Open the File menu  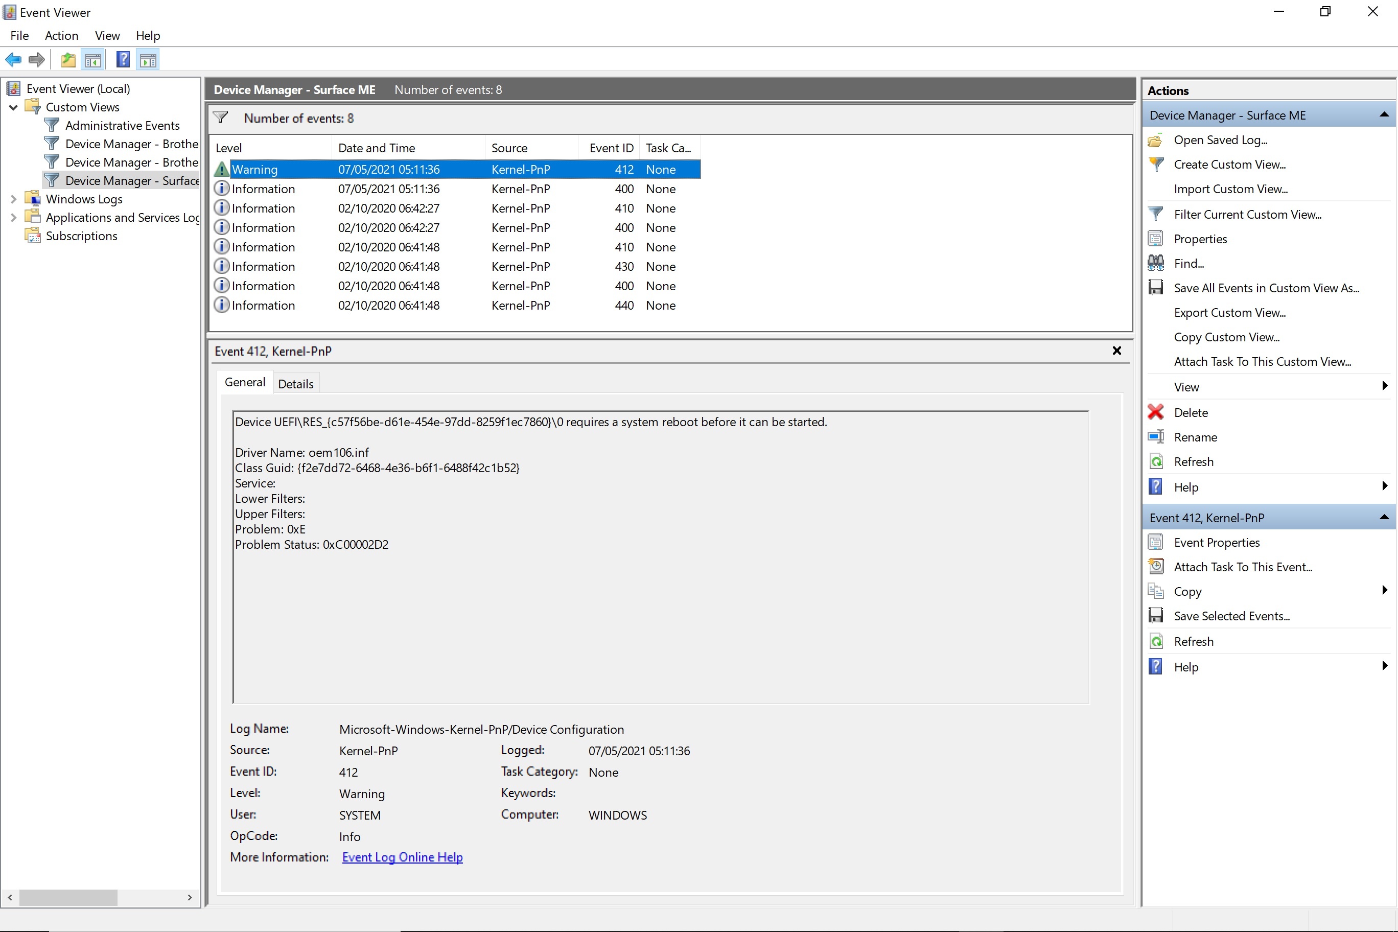coord(19,36)
